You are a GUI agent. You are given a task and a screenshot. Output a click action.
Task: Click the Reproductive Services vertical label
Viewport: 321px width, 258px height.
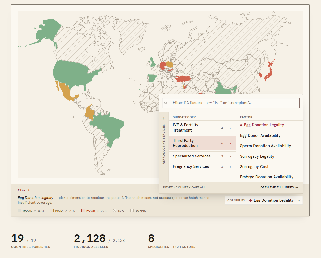[x=164, y=144]
